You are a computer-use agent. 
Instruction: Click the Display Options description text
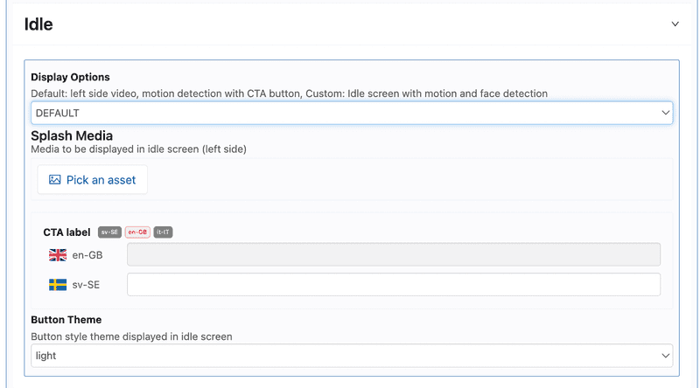coord(289,94)
